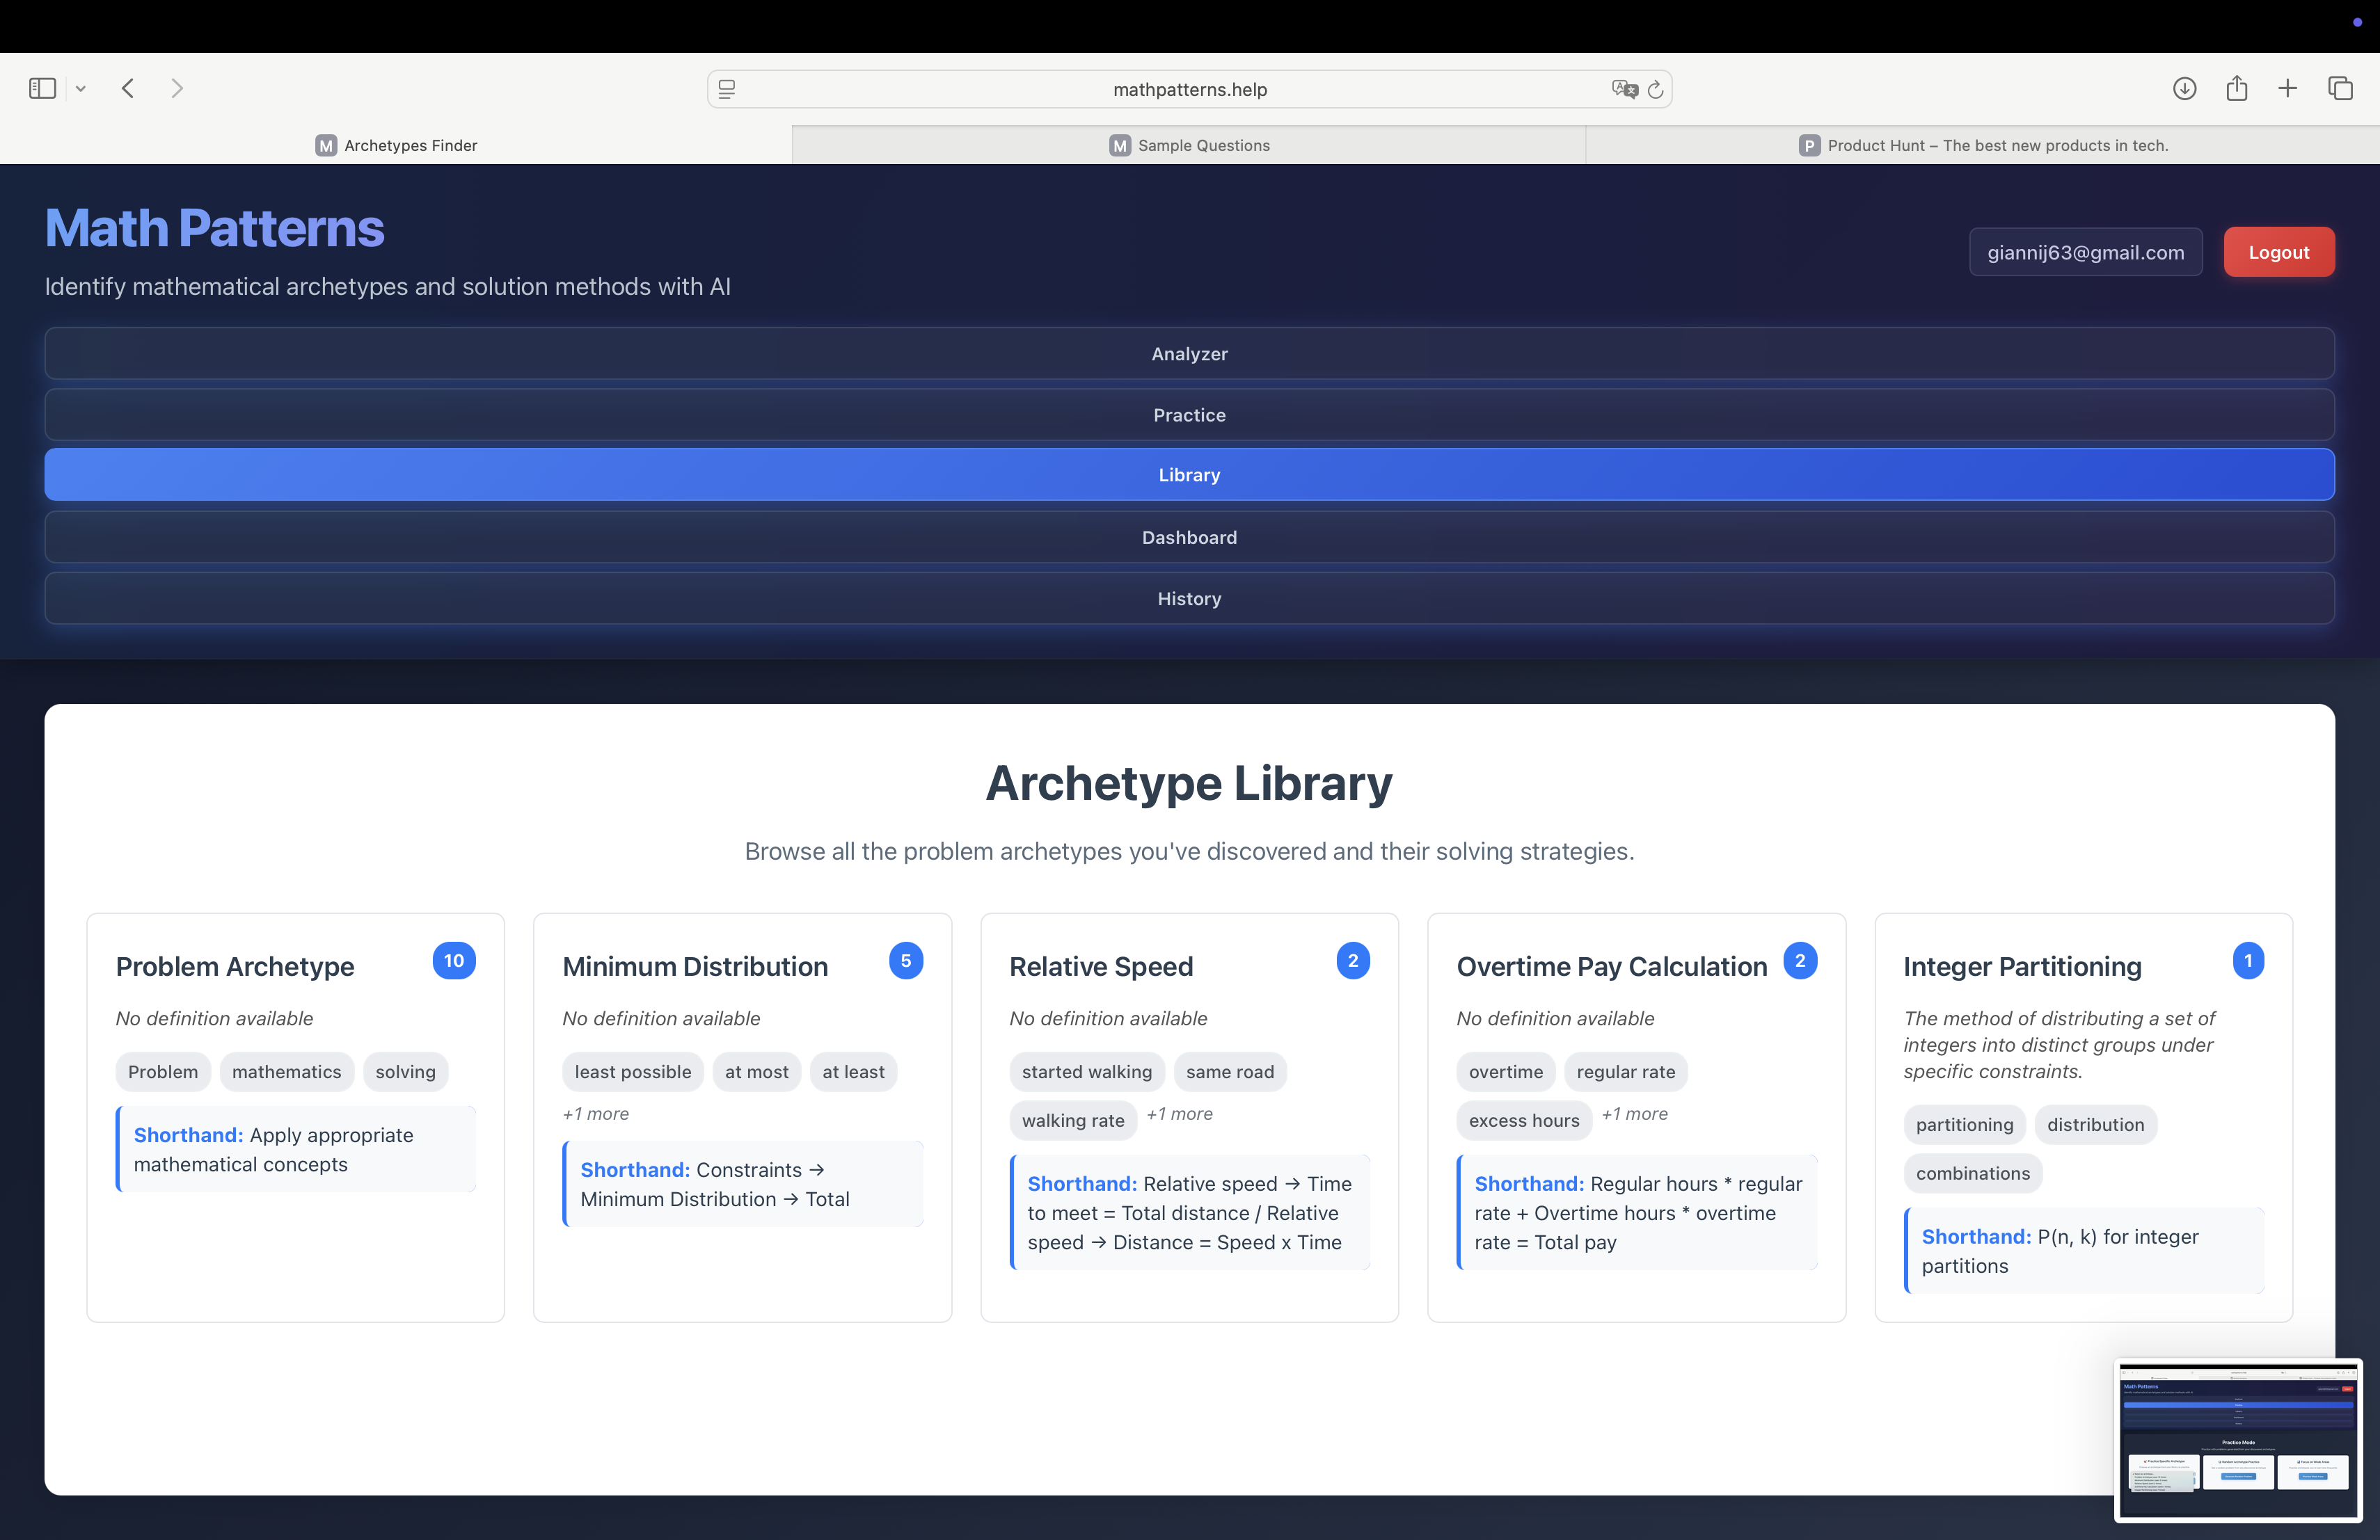Viewport: 2380px width, 1540px height.
Task: Go to the Dashboard section
Action: [x=1189, y=538]
